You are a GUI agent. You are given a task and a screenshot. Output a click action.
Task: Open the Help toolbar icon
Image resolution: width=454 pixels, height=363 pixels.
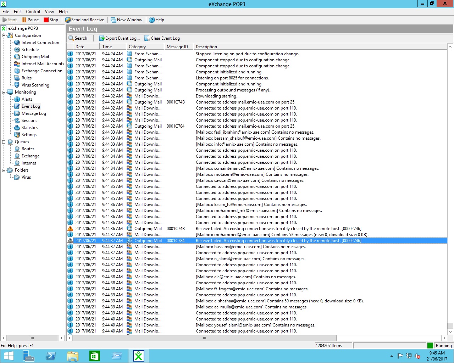pyautogui.click(x=152, y=20)
